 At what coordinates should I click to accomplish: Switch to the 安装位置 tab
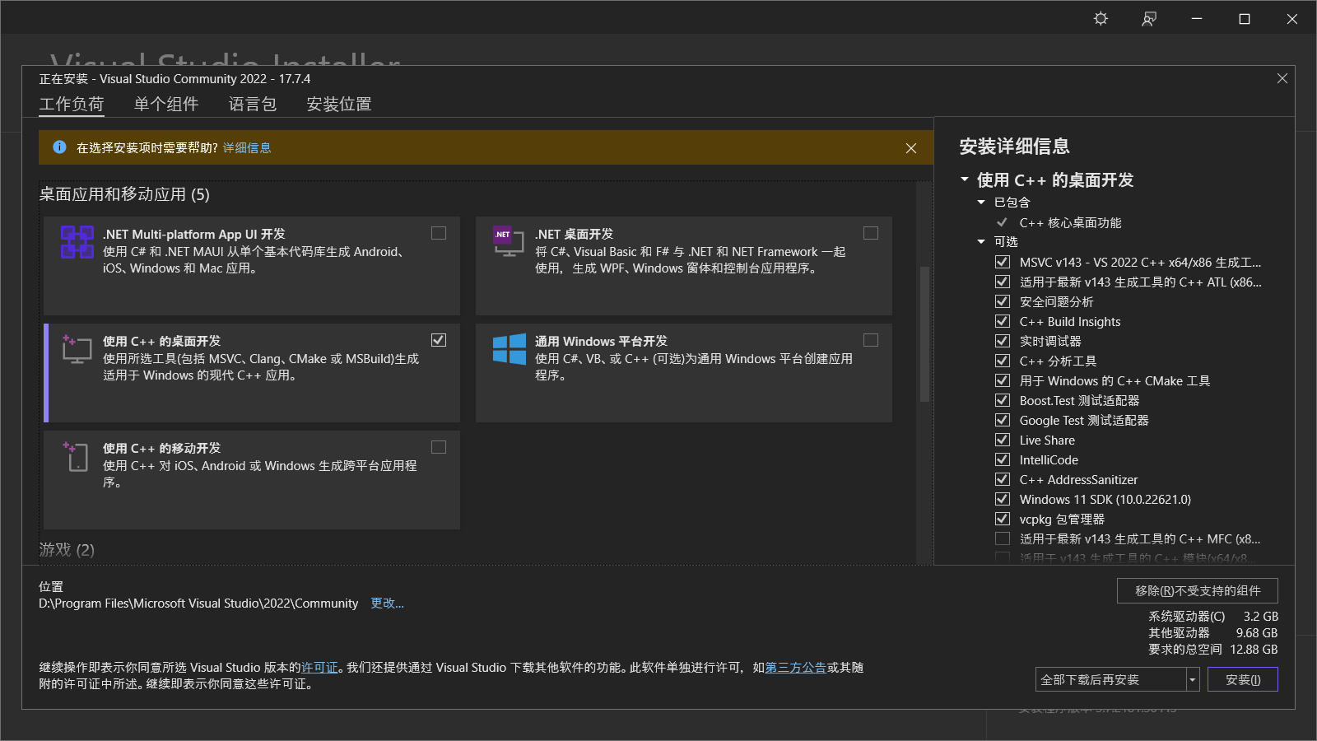tap(339, 104)
